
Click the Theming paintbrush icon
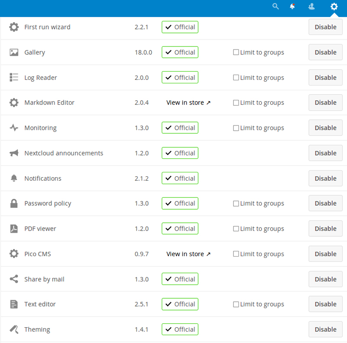pyautogui.click(x=13, y=329)
